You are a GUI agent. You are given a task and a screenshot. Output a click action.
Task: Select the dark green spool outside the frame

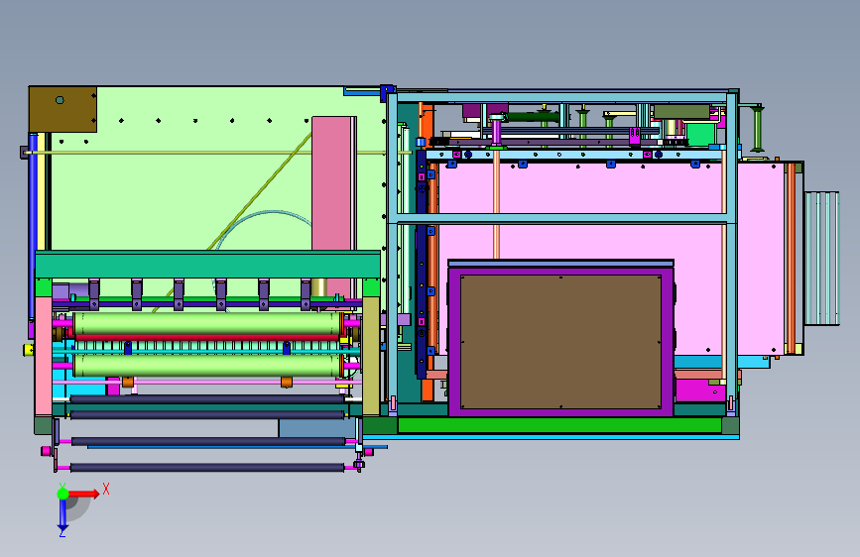[758, 129]
